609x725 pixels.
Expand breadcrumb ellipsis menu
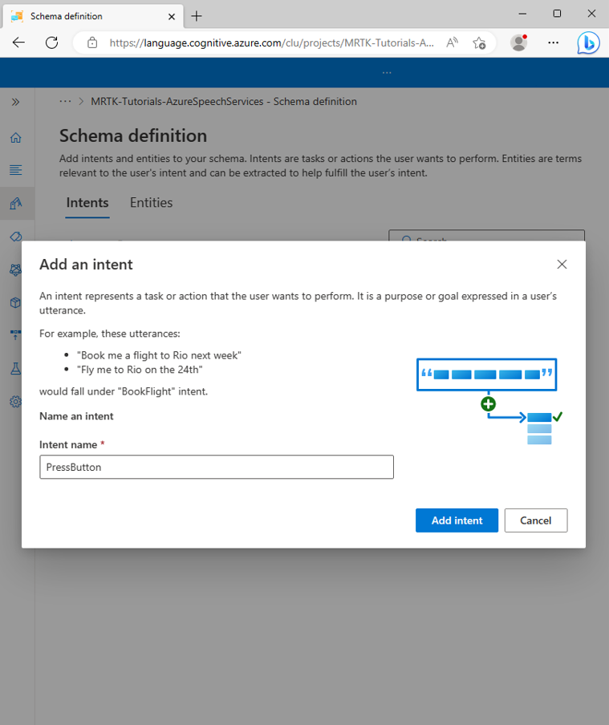[x=65, y=101]
